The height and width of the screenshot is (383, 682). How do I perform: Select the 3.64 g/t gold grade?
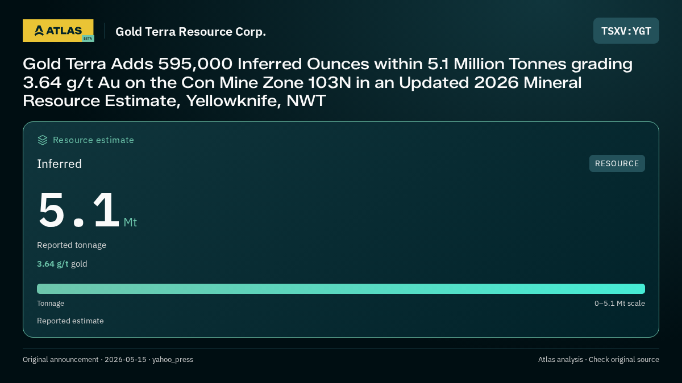62,264
